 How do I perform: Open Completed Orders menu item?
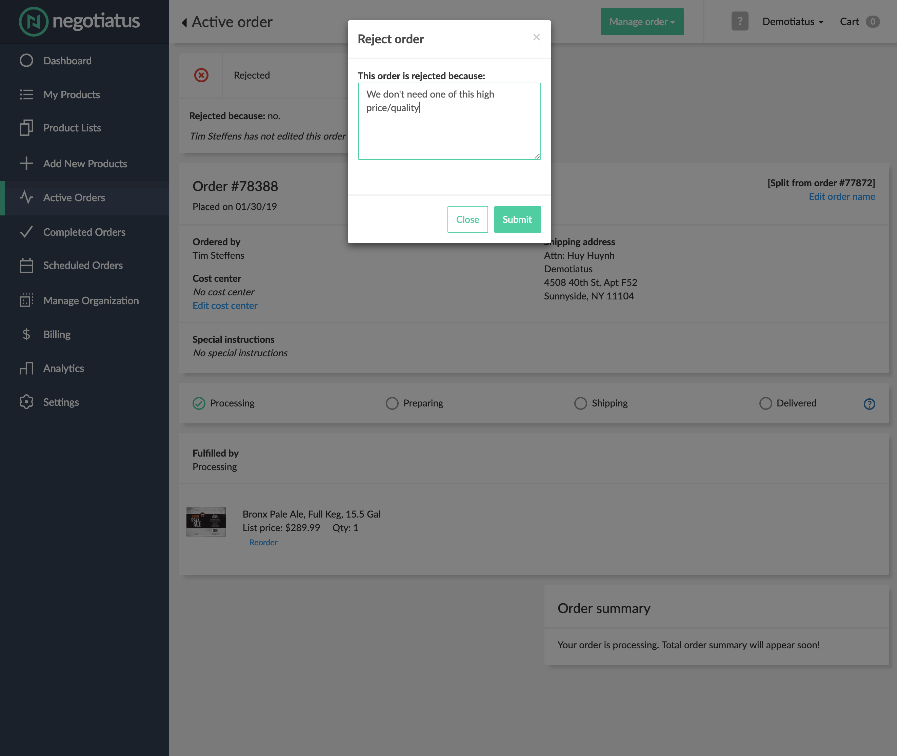pos(84,232)
